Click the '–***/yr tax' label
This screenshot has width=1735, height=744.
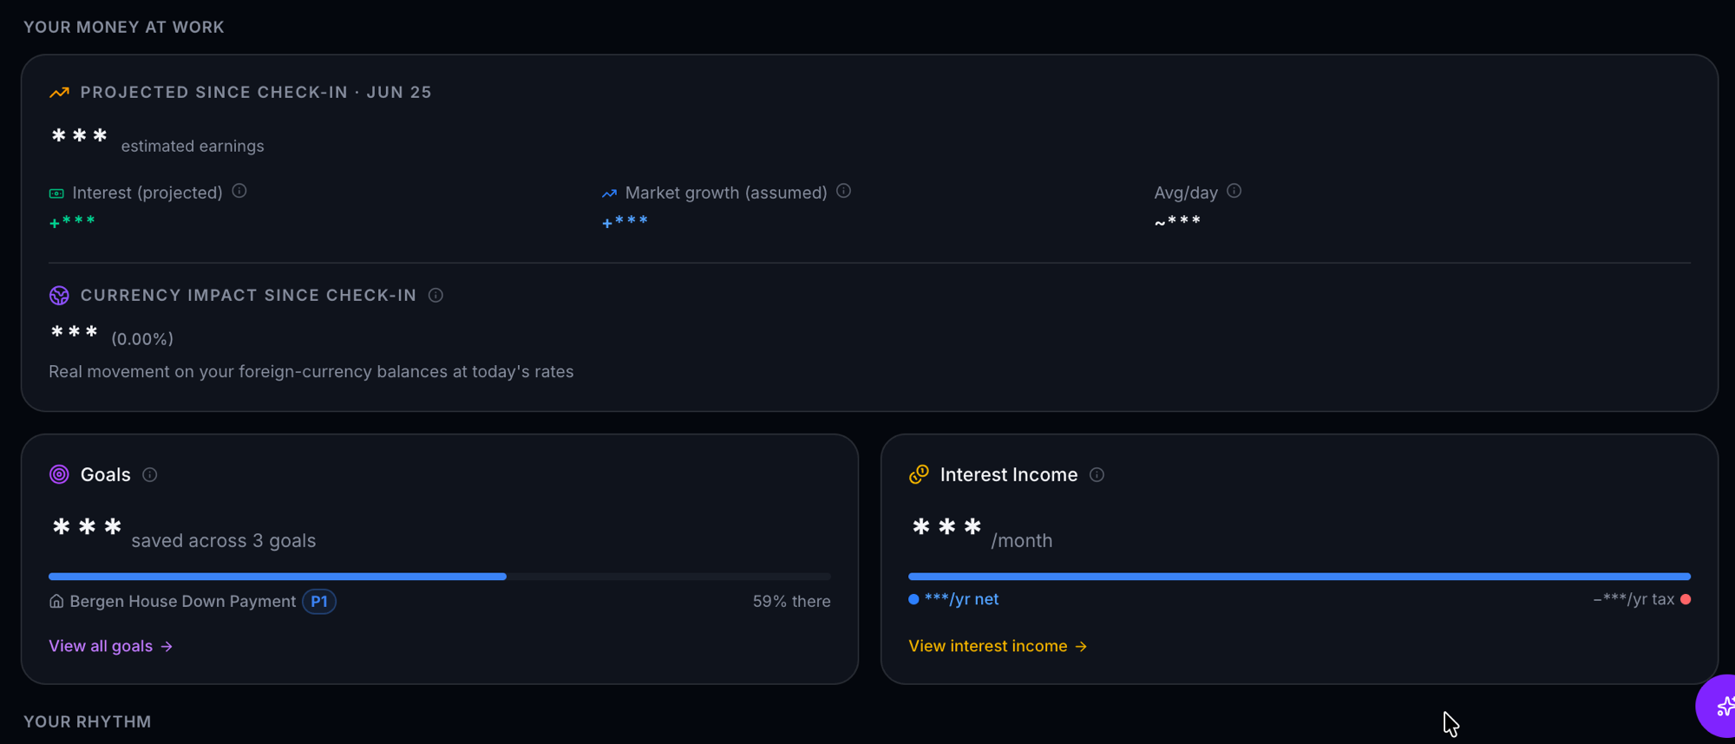(x=1634, y=599)
